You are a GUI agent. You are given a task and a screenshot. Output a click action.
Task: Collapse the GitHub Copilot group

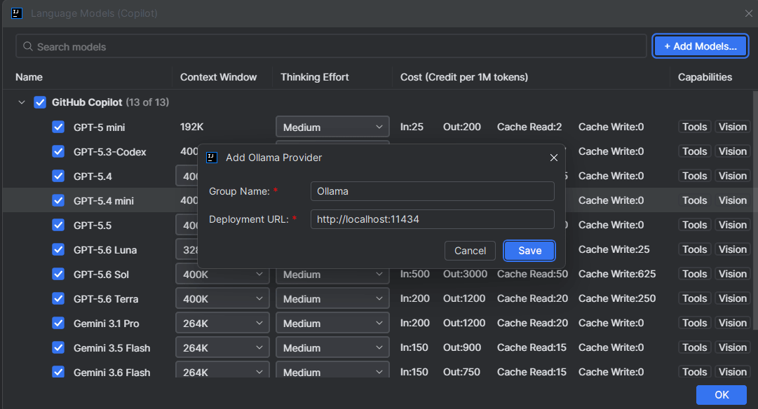pyautogui.click(x=21, y=102)
